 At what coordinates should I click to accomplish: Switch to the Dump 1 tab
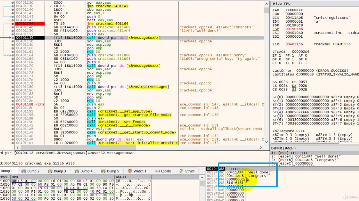[7, 171]
